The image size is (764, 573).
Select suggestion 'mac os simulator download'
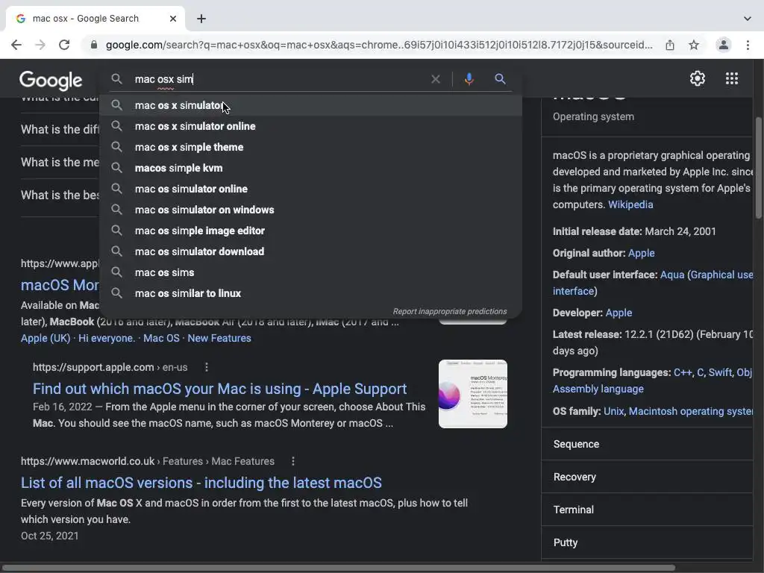tap(311, 252)
